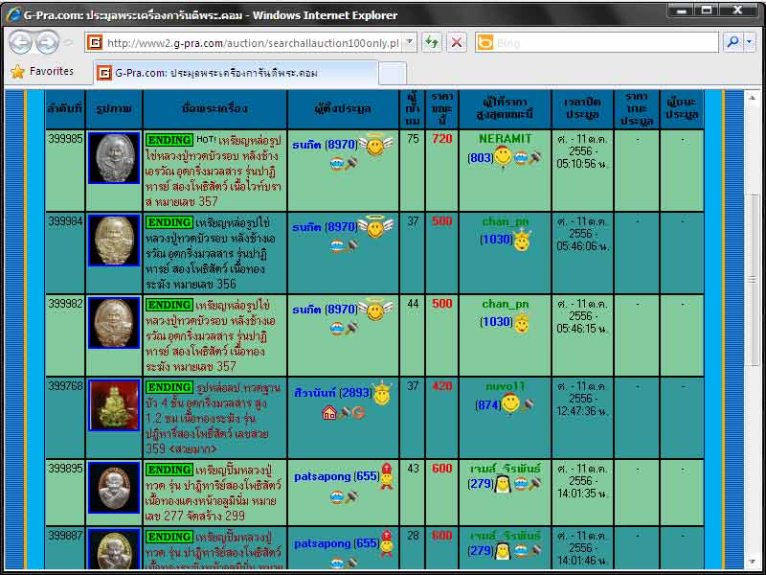The image size is (766, 575).
Task: Open seller patsapong profile in row 399895
Action: coord(323,476)
